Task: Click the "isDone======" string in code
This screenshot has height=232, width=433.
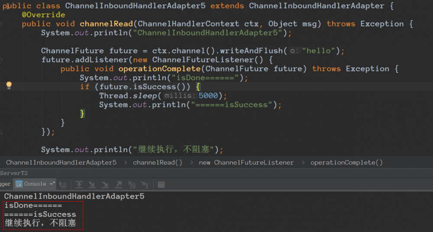Action: coord(205,78)
